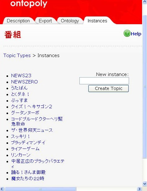Go to Topic Types breadcrumb link
Screen dimensions: 147x191
click(x=17, y=56)
